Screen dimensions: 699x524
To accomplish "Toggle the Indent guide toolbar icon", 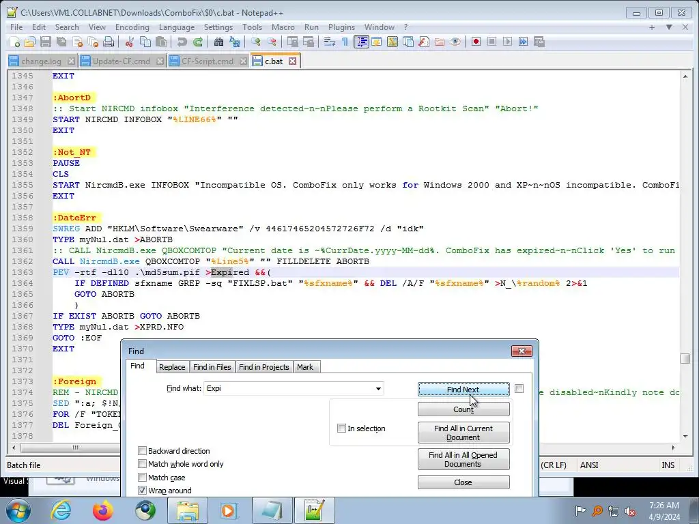I will pyautogui.click(x=361, y=42).
